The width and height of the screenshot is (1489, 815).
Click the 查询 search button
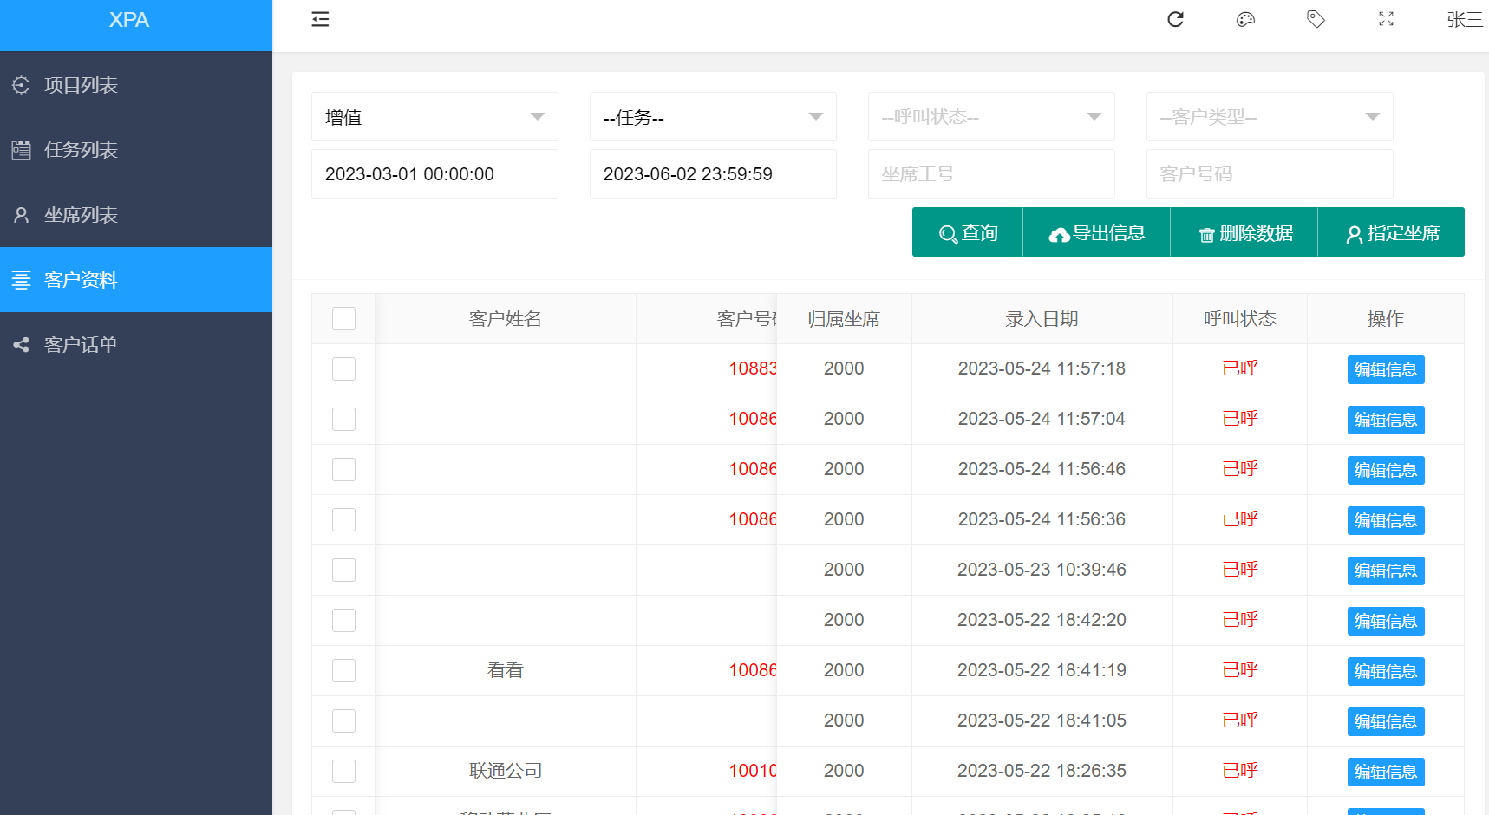968,232
